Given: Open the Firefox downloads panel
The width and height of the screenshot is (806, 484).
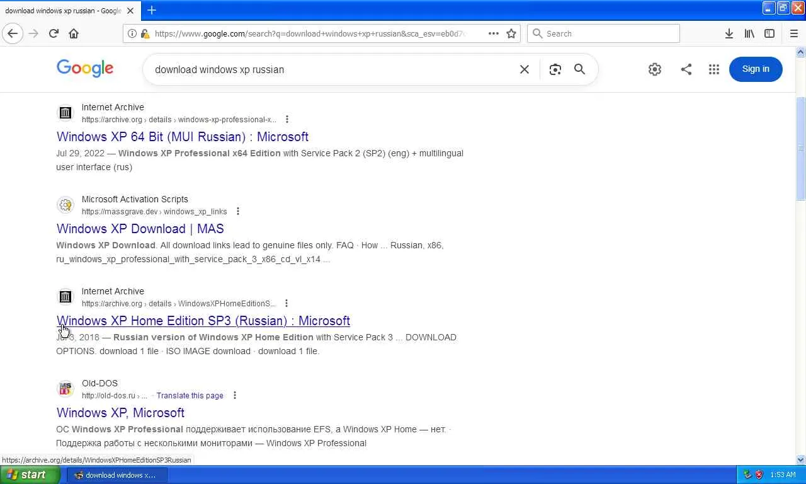Looking at the screenshot, I should (729, 33).
